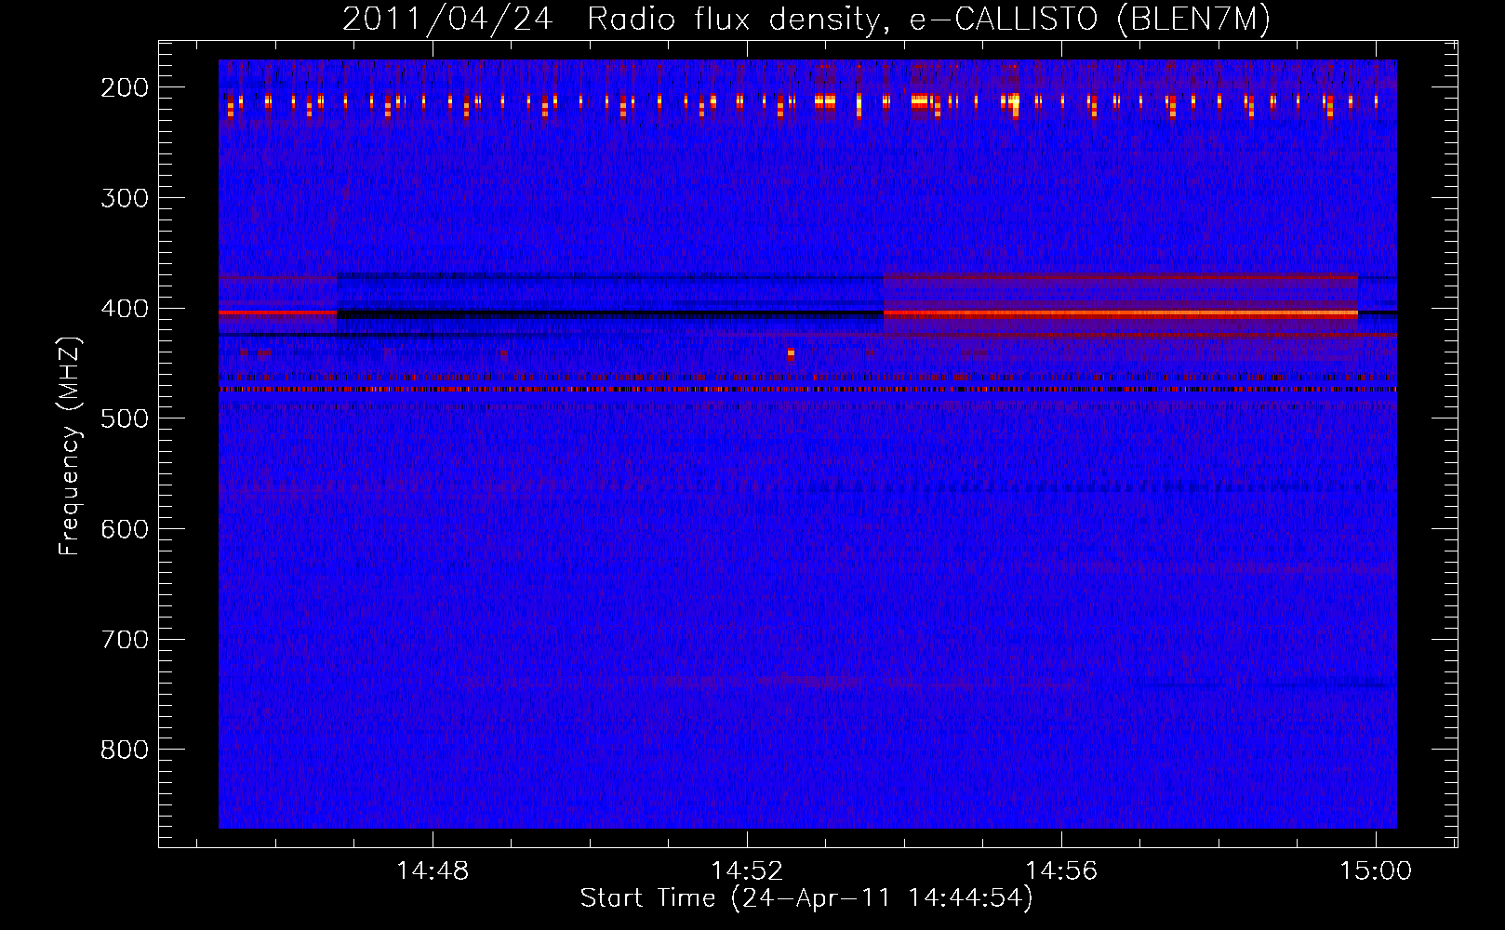Click the 14:48 time tick label
The width and height of the screenshot is (1505, 930).
(x=433, y=871)
